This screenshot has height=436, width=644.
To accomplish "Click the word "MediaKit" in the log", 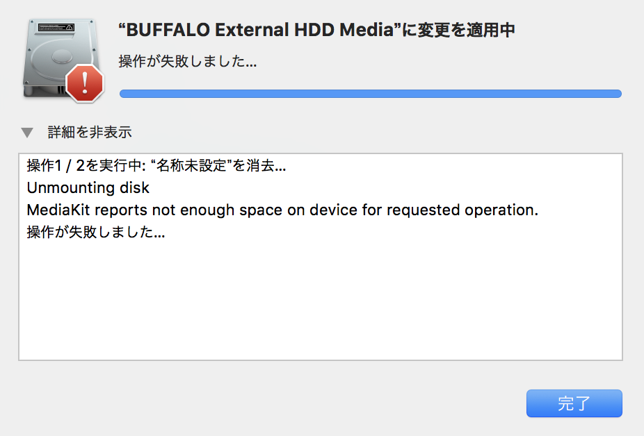I will [54, 210].
